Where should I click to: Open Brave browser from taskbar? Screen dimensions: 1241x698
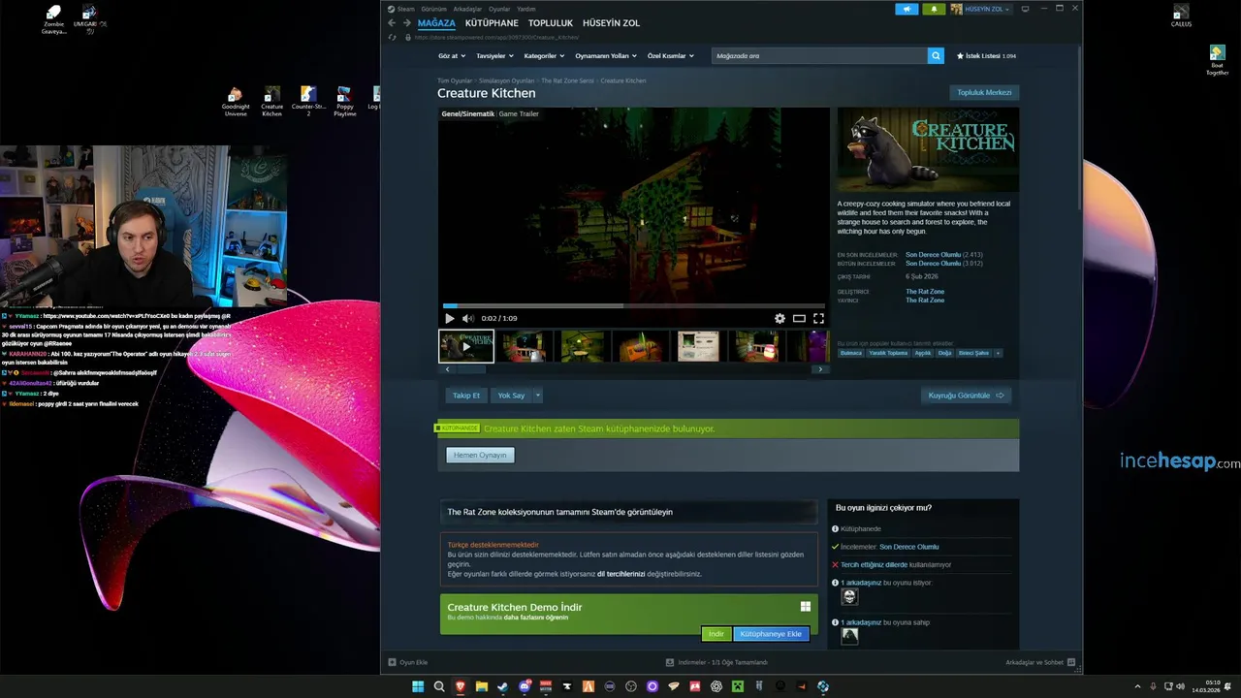click(461, 686)
